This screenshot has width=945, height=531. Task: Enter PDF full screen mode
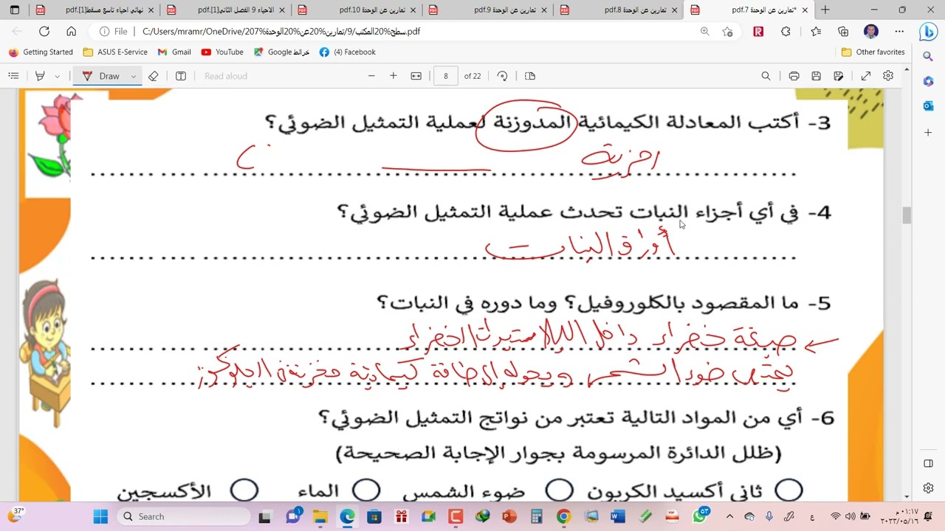click(866, 76)
